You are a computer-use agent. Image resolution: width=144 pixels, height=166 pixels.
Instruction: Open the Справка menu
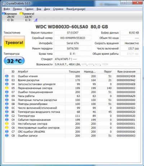58,9
